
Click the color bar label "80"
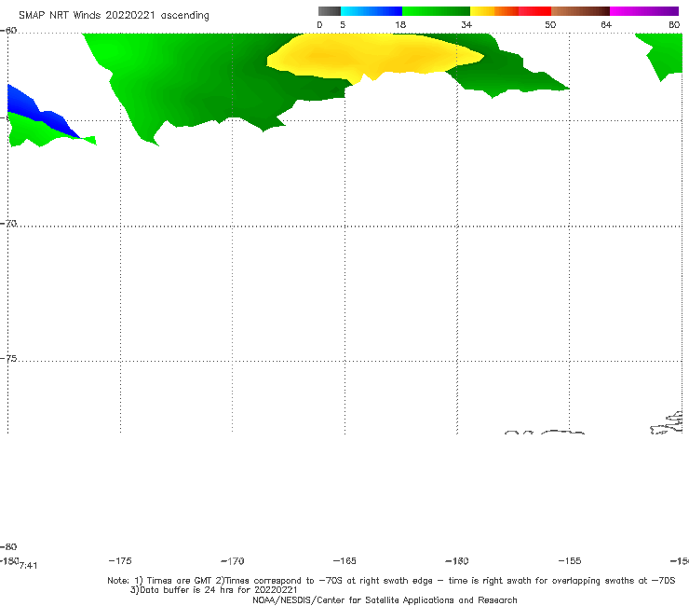[674, 24]
